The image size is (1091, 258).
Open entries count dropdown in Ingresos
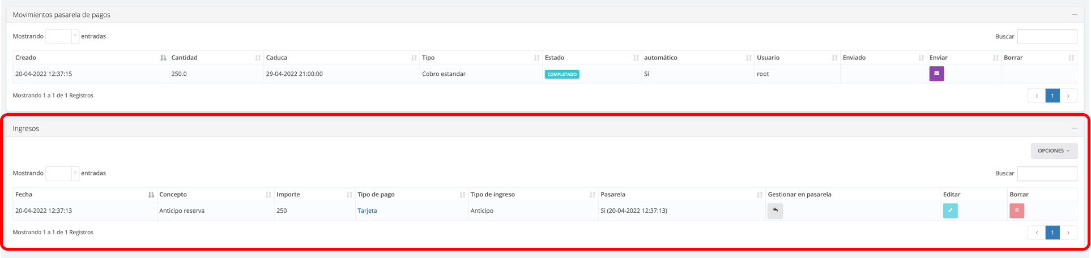click(62, 173)
